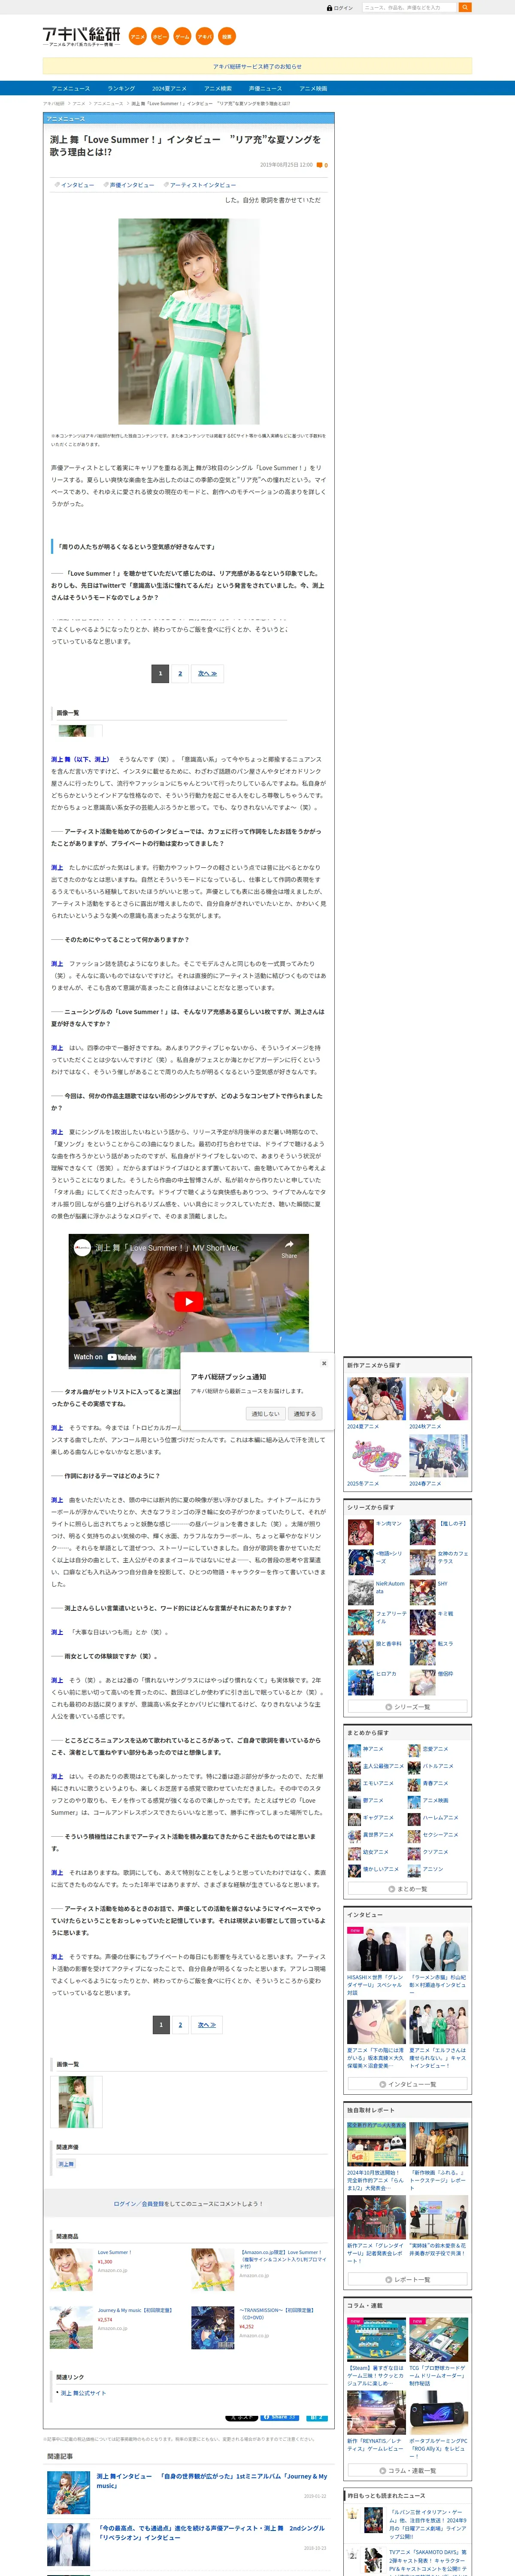The height and width of the screenshot is (2576, 515).
Task: Share on Facebook with the Share button
Action: (279, 2417)
